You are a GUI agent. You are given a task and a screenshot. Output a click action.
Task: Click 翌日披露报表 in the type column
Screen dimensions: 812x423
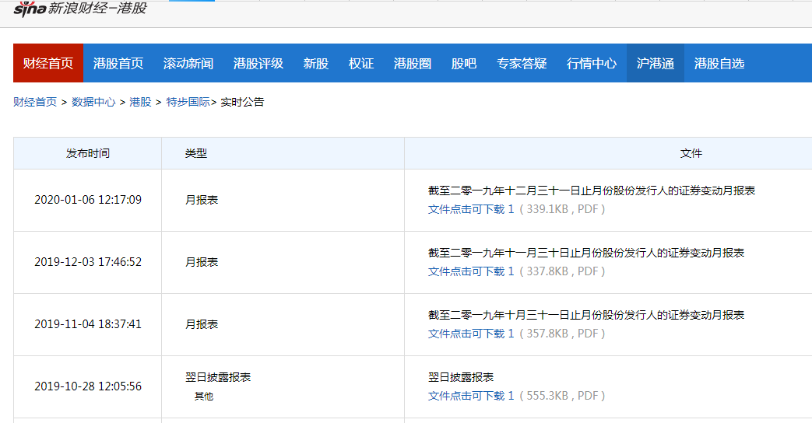[218, 377]
